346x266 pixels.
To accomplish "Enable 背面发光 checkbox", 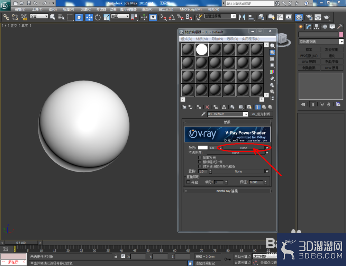I will click(200, 157).
